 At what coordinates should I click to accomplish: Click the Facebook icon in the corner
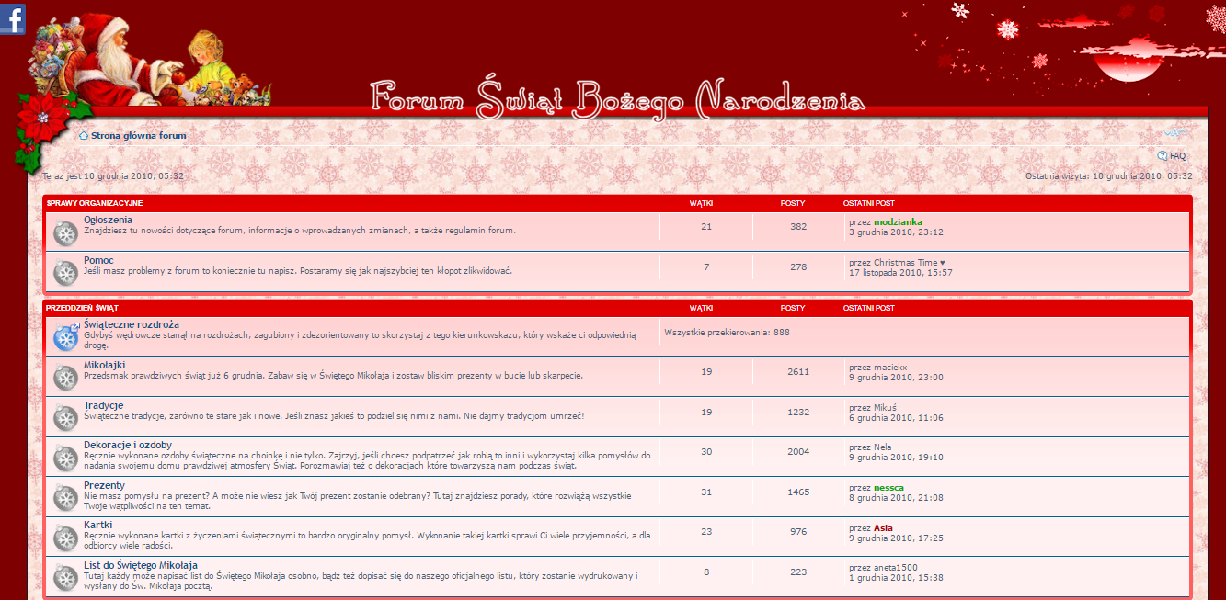[x=12, y=17]
